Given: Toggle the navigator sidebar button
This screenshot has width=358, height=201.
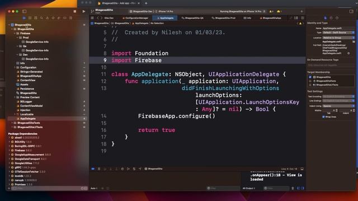Looking at the screenshot, I should [24, 11].
